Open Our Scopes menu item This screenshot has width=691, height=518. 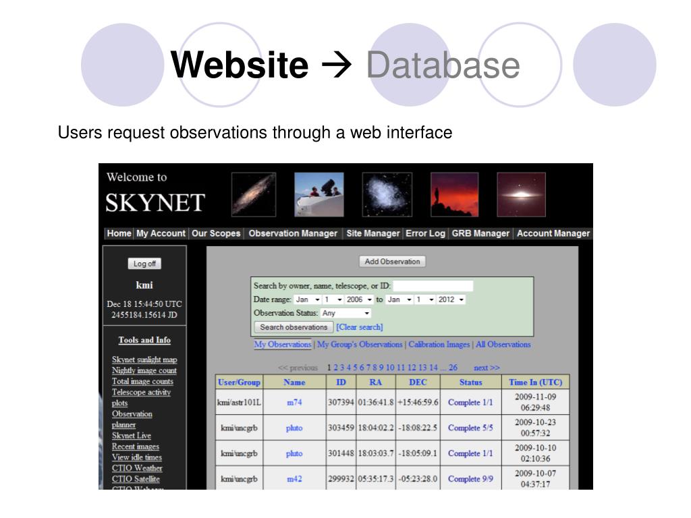click(x=216, y=233)
